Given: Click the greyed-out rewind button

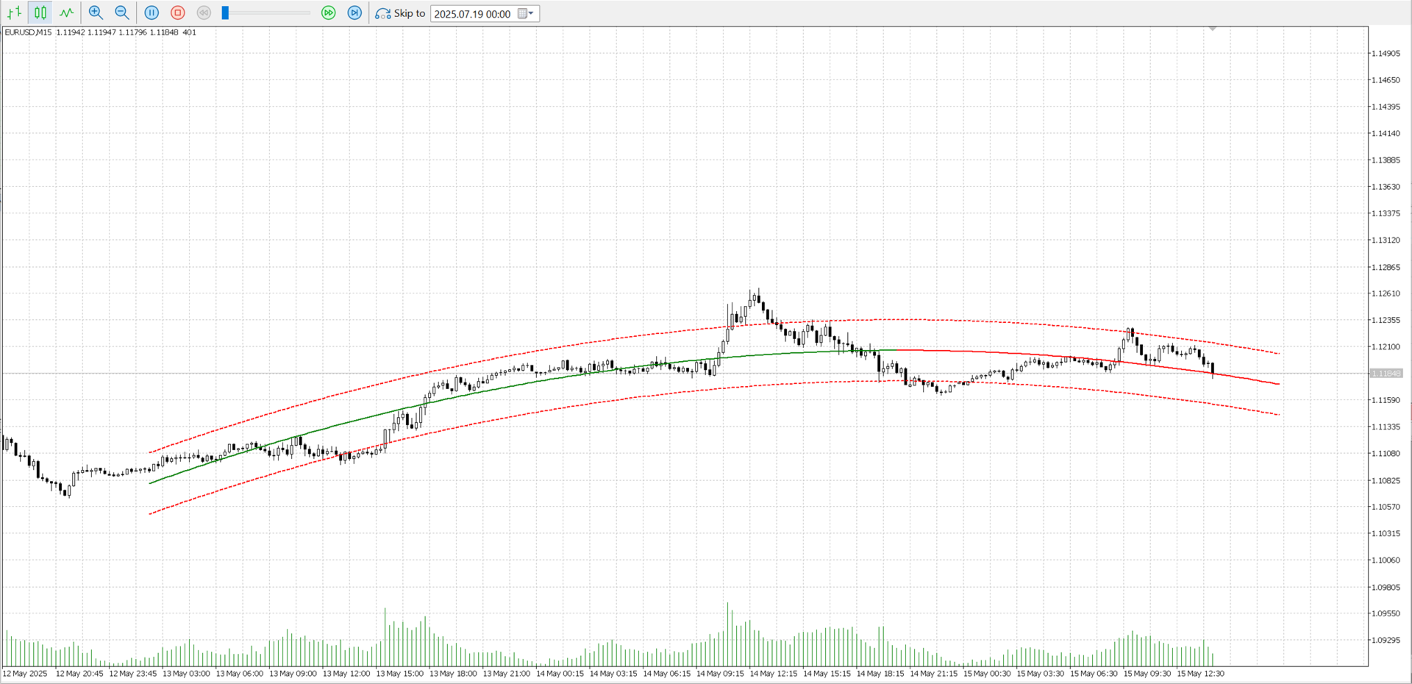Looking at the screenshot, I should point(204,13).
